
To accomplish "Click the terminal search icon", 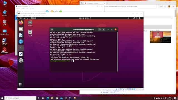I will 100,29.
